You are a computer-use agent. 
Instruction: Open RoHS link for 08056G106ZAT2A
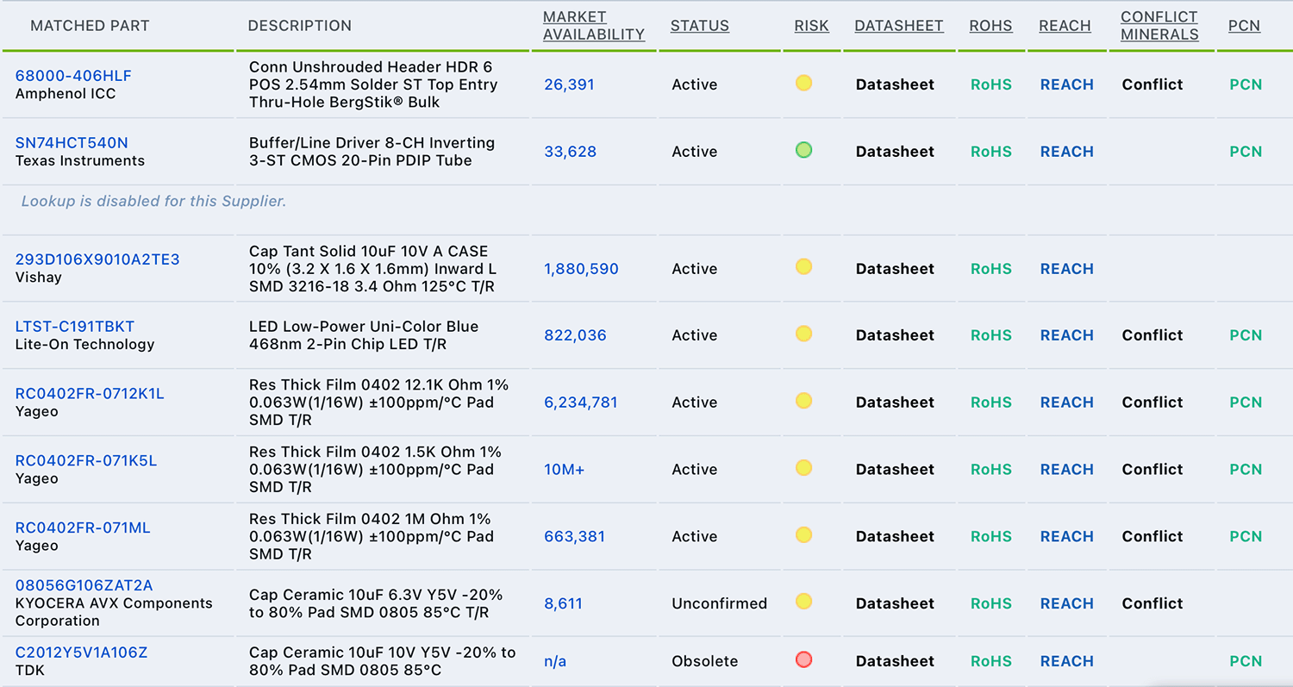tap(991, 603)
